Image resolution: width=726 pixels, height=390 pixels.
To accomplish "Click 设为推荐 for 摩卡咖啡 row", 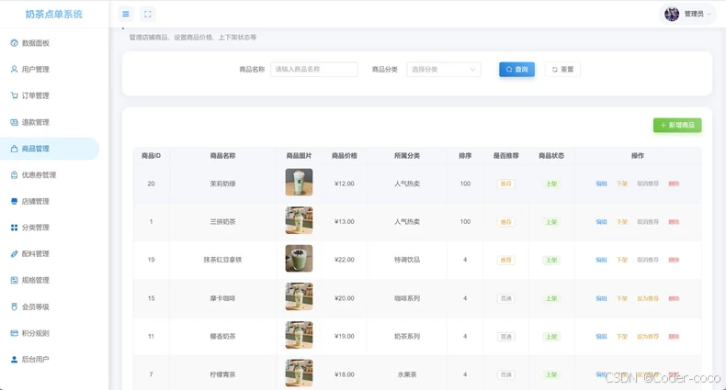I will point(648,298).
